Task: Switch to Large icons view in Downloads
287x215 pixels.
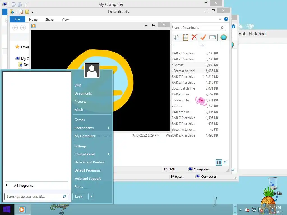Action: [x=225, y=162]
